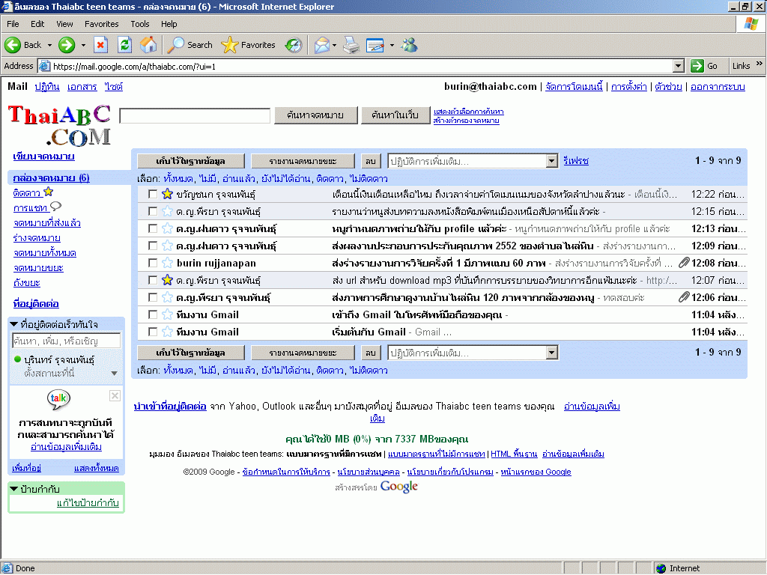Collapse the quick contacts panel
The image size is (767, 575).
pos(14,324)
